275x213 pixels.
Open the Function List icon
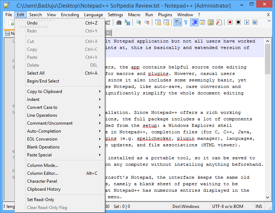pyautogui.click(x=219, y=22)
